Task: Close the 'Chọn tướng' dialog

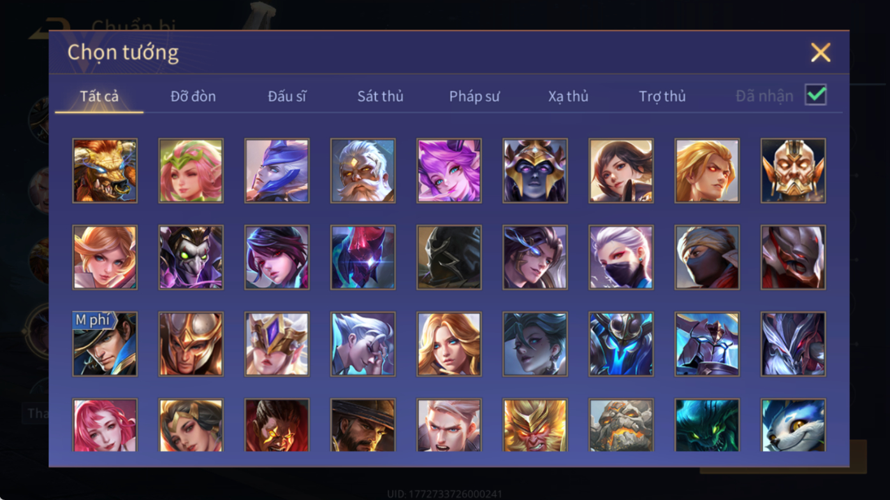Action: click(821, 52)
